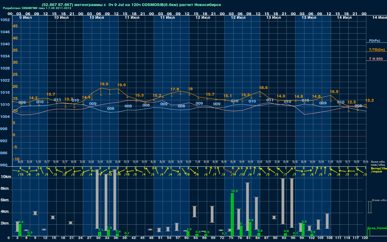Click the pressure axis label 1022
Screen dimensions: 387x242
5,80
